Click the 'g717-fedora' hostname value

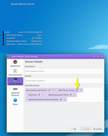click(37, 38)
